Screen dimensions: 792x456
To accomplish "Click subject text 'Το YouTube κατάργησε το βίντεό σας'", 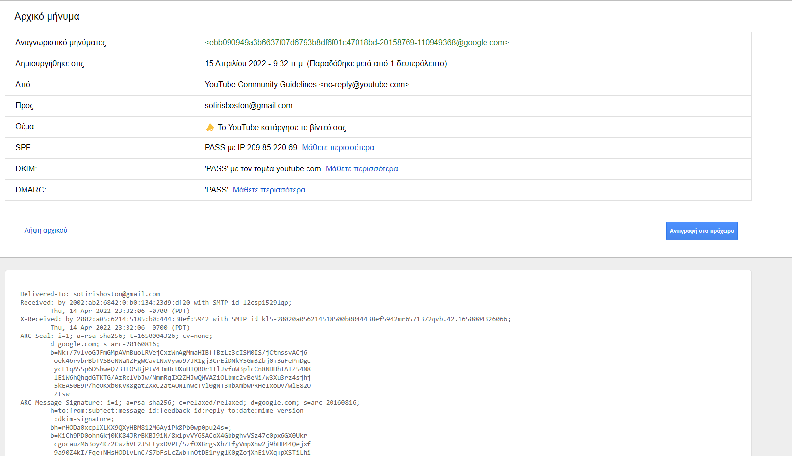I will 282,127.
